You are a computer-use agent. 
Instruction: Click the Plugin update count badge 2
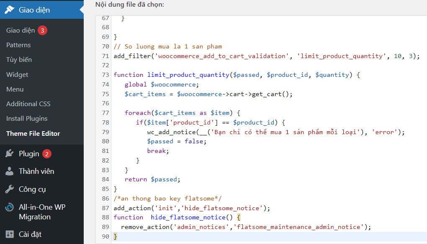point(47,154)
